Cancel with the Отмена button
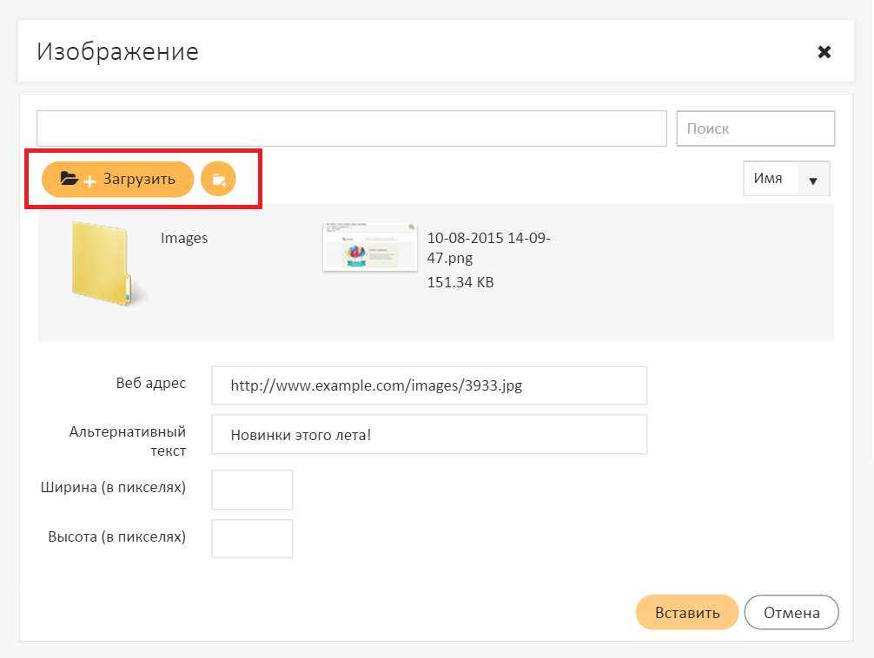874x658 pixels. 791,612
